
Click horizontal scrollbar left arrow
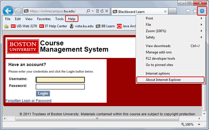pos(5,119)
